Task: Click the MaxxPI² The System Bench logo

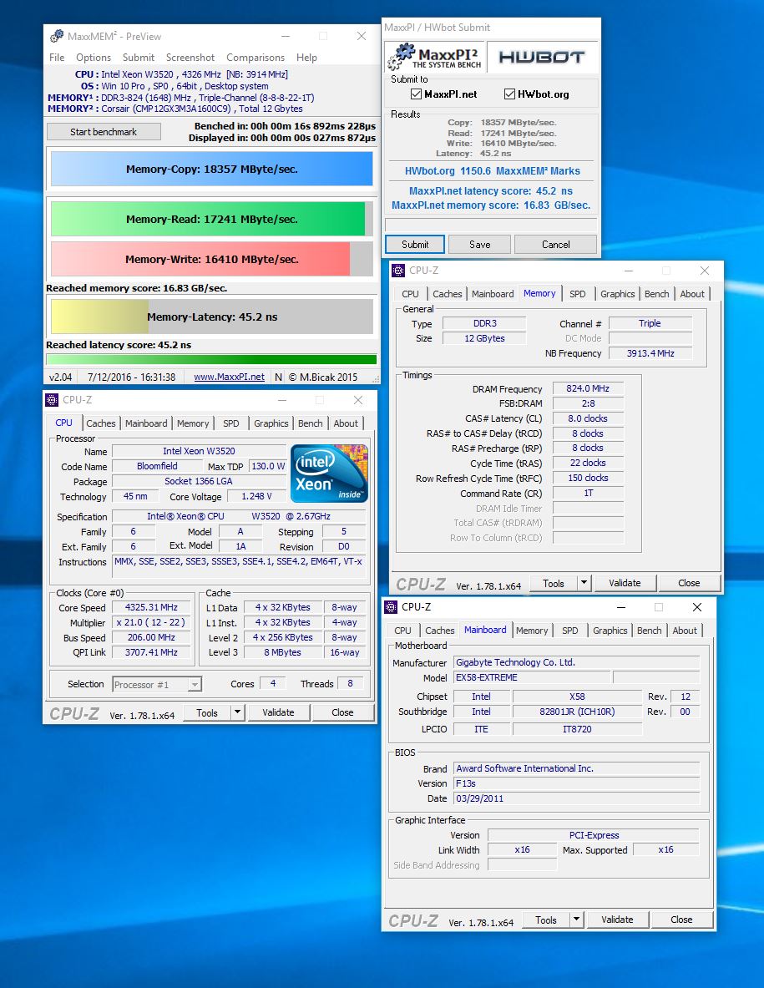Action: (434, 57)
